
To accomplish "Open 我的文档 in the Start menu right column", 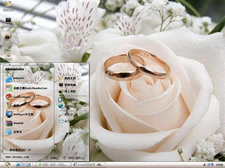I will (x=67, y=78).
